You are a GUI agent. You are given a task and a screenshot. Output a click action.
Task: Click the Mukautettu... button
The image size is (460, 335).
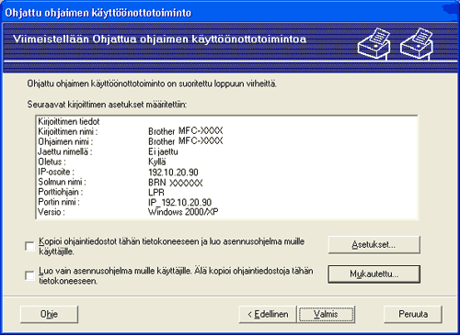click(x=374, y=274)
